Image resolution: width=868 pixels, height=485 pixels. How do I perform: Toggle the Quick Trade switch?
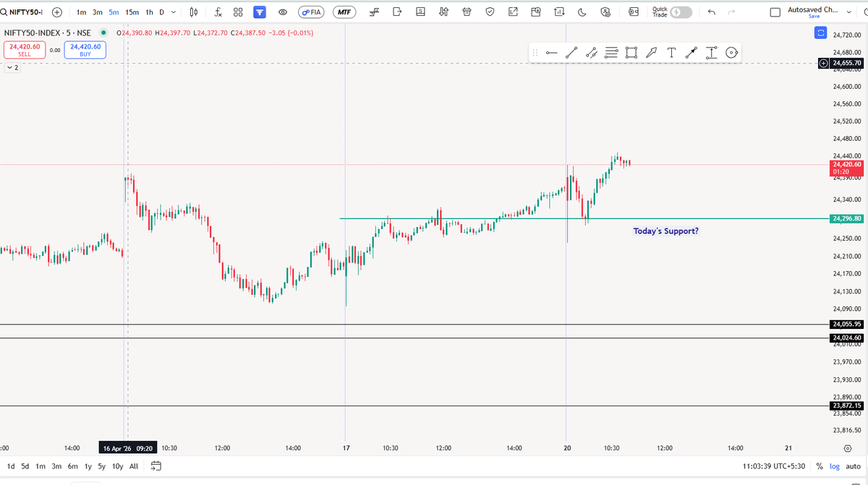click(681, 12)
